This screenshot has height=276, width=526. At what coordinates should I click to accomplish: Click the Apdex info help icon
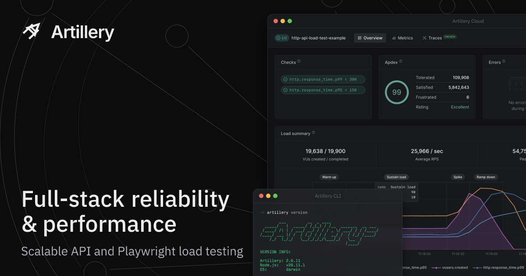pos(401,62)
